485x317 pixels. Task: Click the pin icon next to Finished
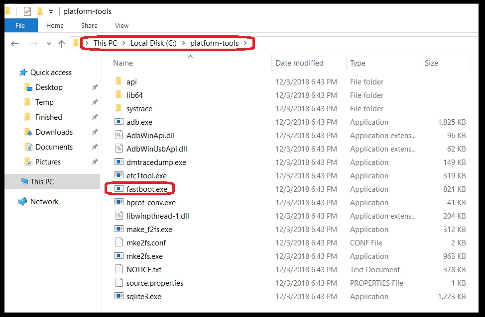pos(95,117)
